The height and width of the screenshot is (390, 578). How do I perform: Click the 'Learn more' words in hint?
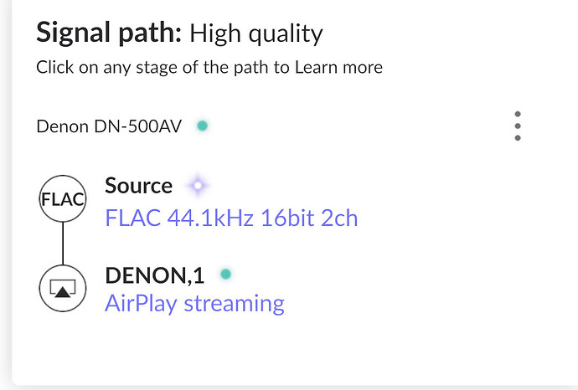click(338, 68)
